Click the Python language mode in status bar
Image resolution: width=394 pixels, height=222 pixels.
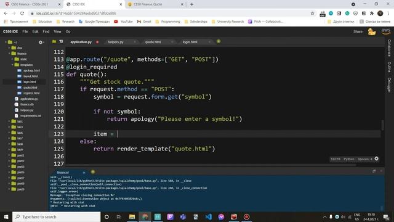pyautogui.click(x=349, y=159)
